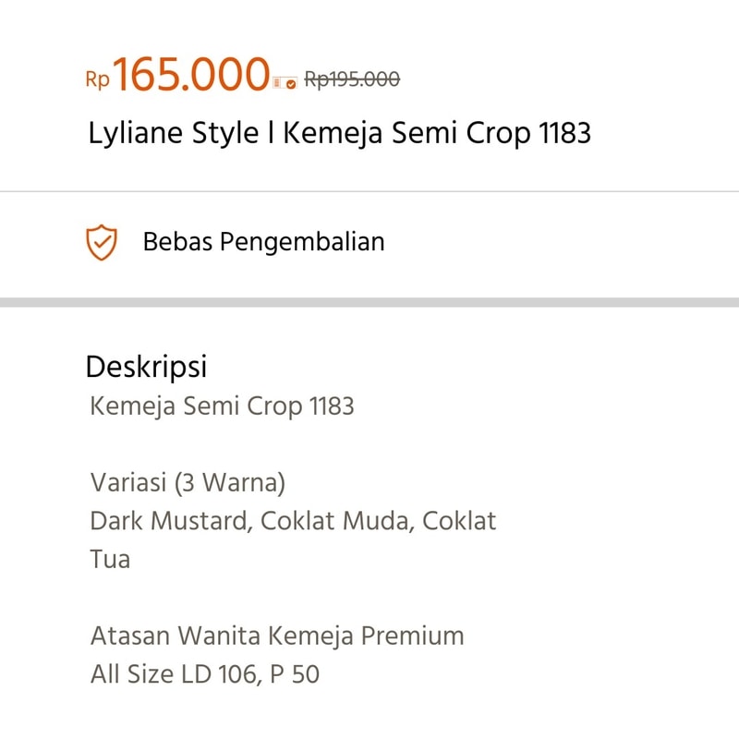Screen dimensions: 739x739
Task: Tap the gray section divider bar
Action: coord(369,302)
